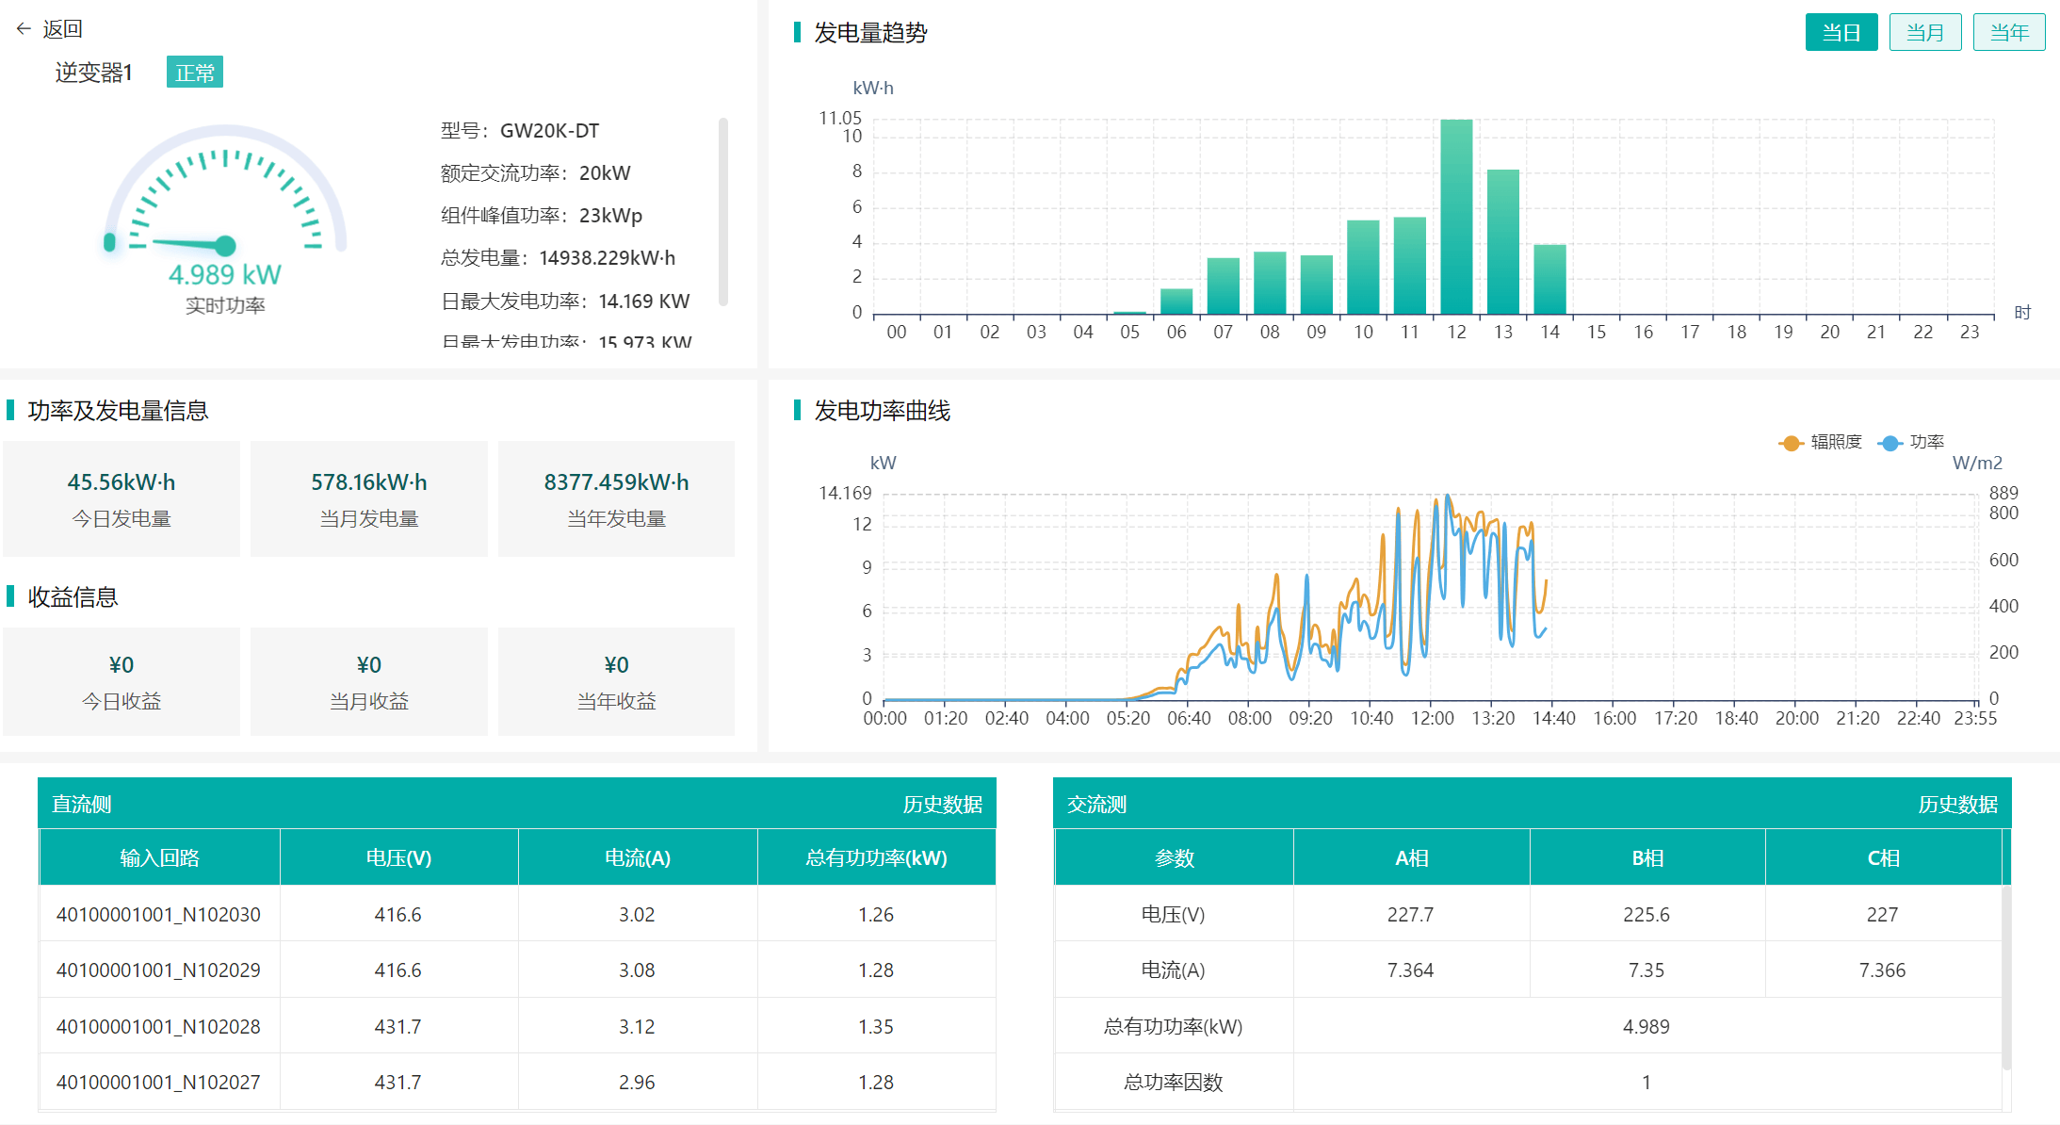The height and width of the screenshot is (1125, 2060).
Task: Click the 45.56kW·h 今日发电量 card
Action: pos(122,498)
